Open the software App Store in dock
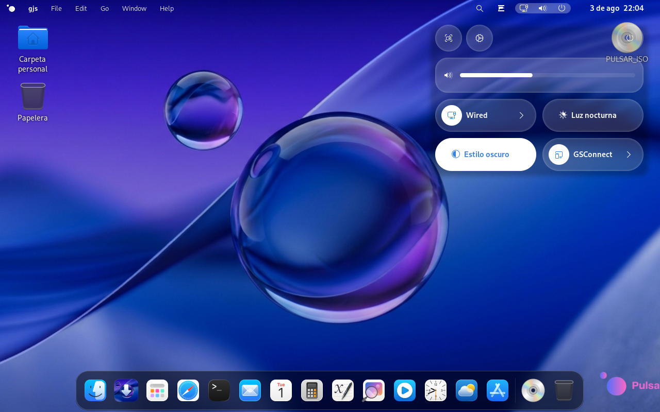The width and height of the screenshot is (660, 412). tap(498, 390)
